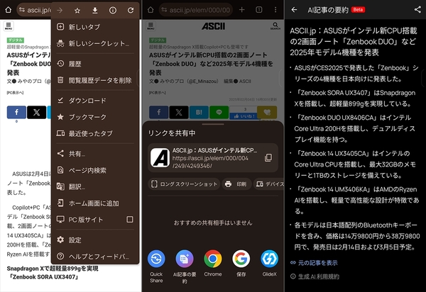Screen dimensions: 426x292
Task: Open page info circle icon
Action: point(113,11)
